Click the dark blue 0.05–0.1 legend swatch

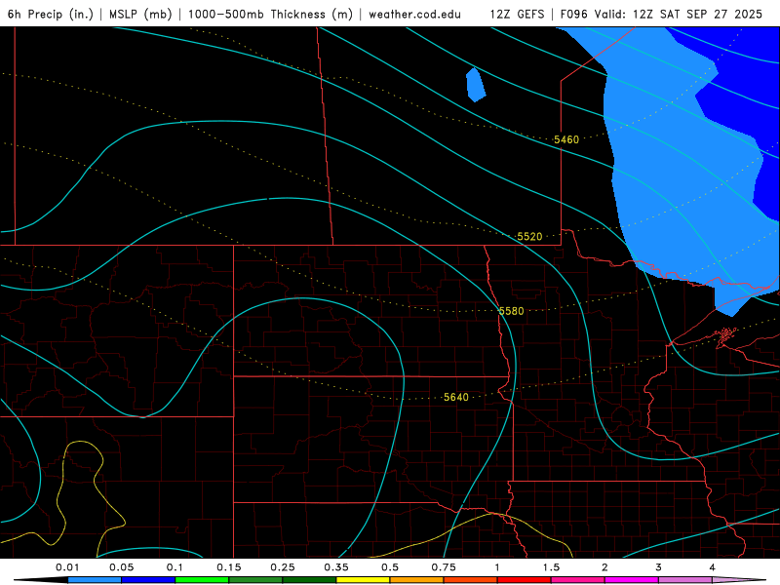point(148,580)
